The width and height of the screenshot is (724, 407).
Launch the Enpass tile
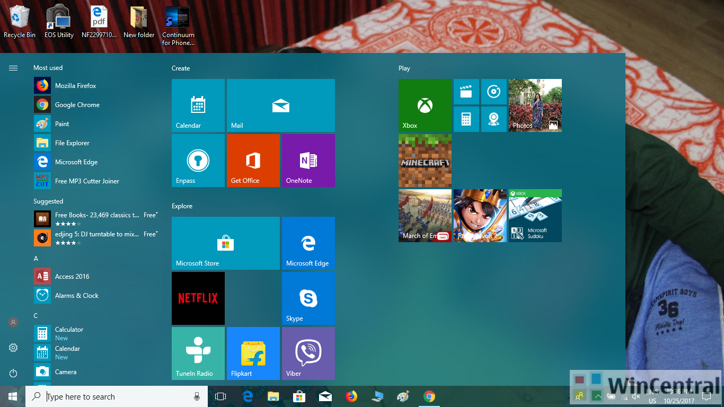click(x=198, y=161)
